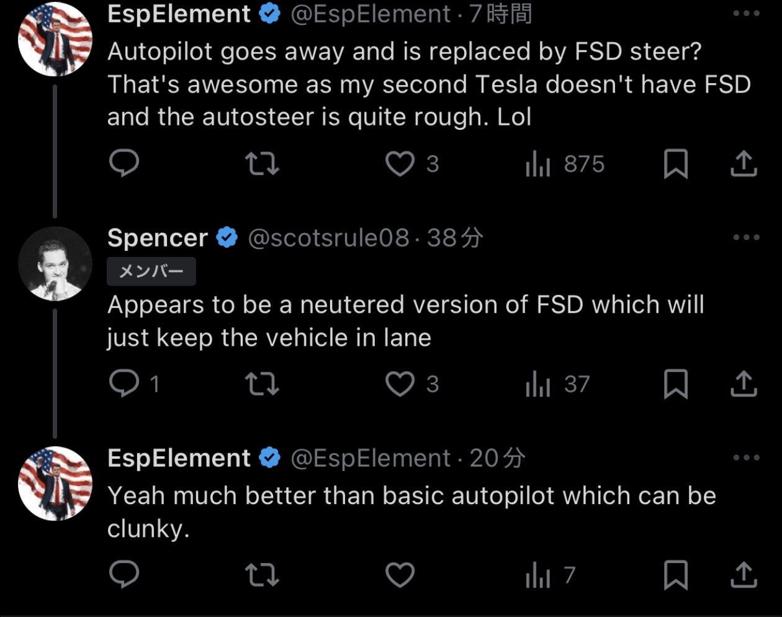Repost EspElement's Autopilot tweet
The image size is (782, 617).
point(262,164)
